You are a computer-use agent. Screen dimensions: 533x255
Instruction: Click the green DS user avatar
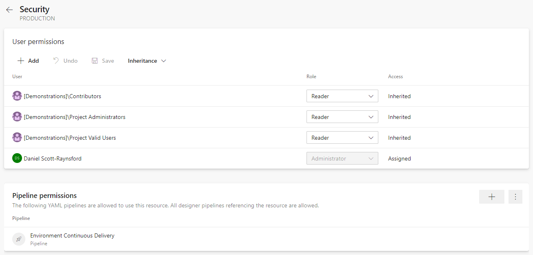tap(17, 158)
